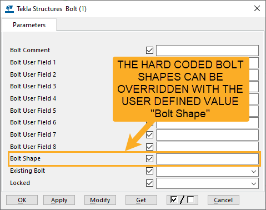This screenshot has height=210, width=266.
Task: Click the select all/none checkboxes toggle button
Action: pyautogui.click(x=182, y=200)
